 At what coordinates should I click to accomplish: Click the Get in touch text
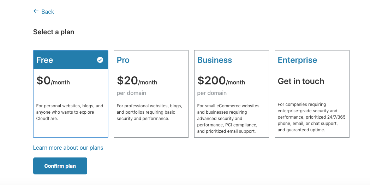301,81
